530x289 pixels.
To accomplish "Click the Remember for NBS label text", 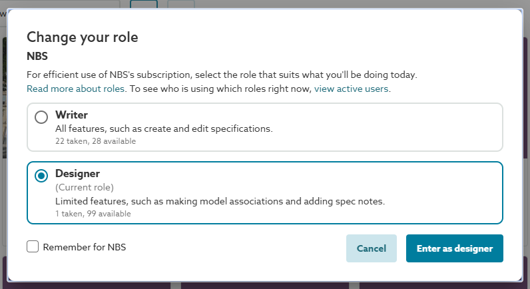I will [84, 247].
